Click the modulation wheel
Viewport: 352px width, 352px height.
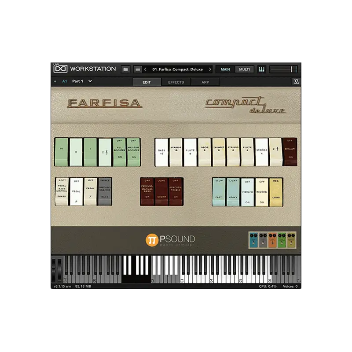click(x=59, y=270)
